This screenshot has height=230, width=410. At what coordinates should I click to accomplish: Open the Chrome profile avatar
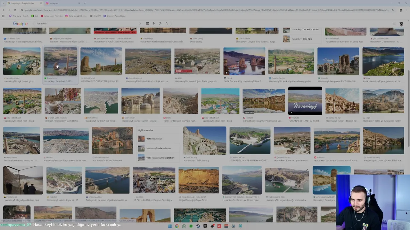pos(400,10)
